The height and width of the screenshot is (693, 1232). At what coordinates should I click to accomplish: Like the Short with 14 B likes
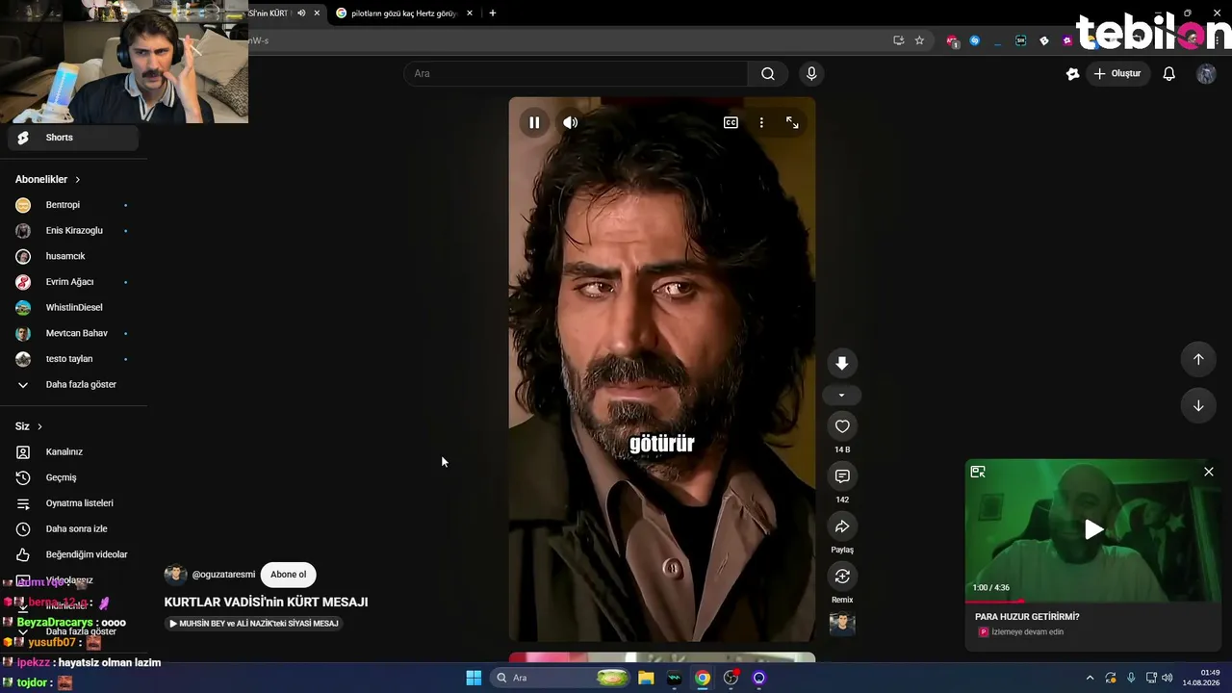842,426
